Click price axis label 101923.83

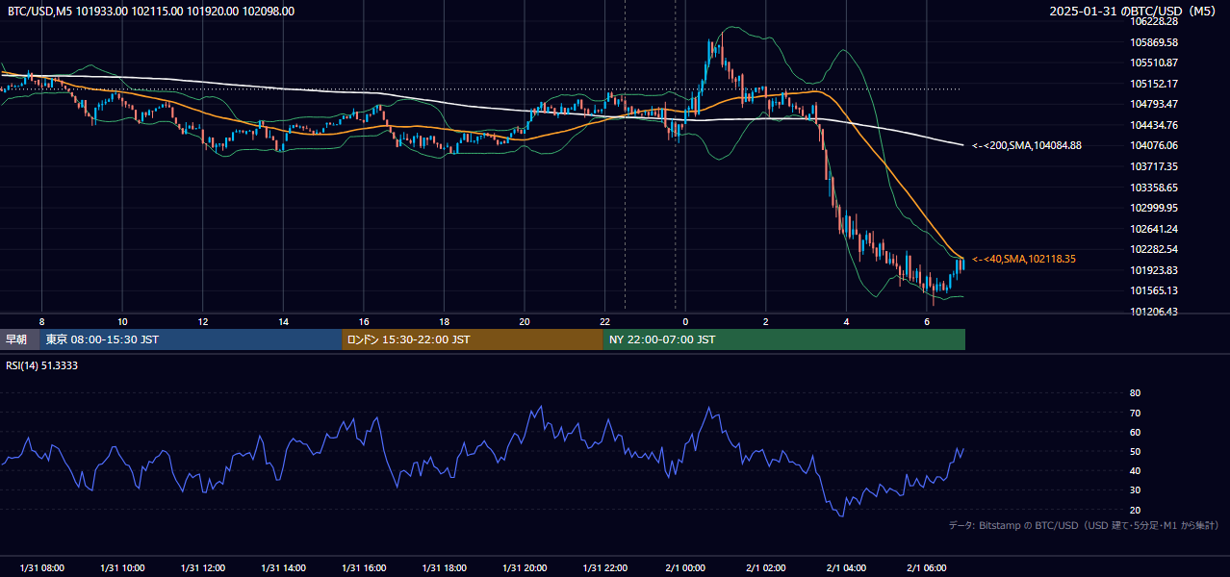coord(1155,270)
